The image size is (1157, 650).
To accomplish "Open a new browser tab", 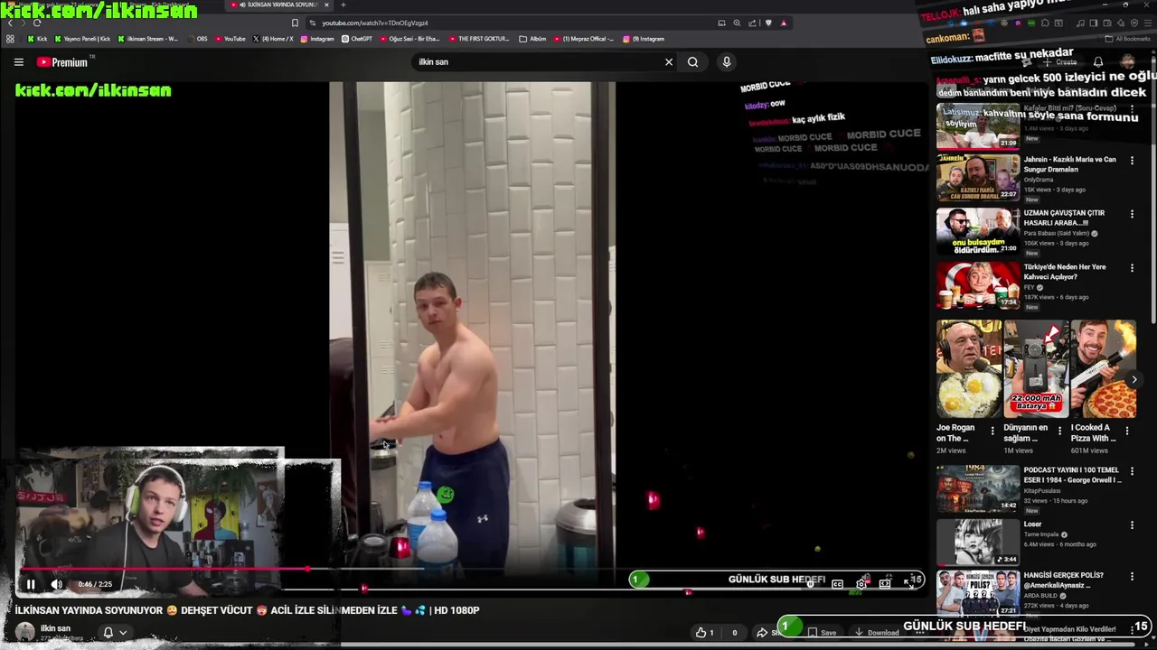I will tap(343, 5).
